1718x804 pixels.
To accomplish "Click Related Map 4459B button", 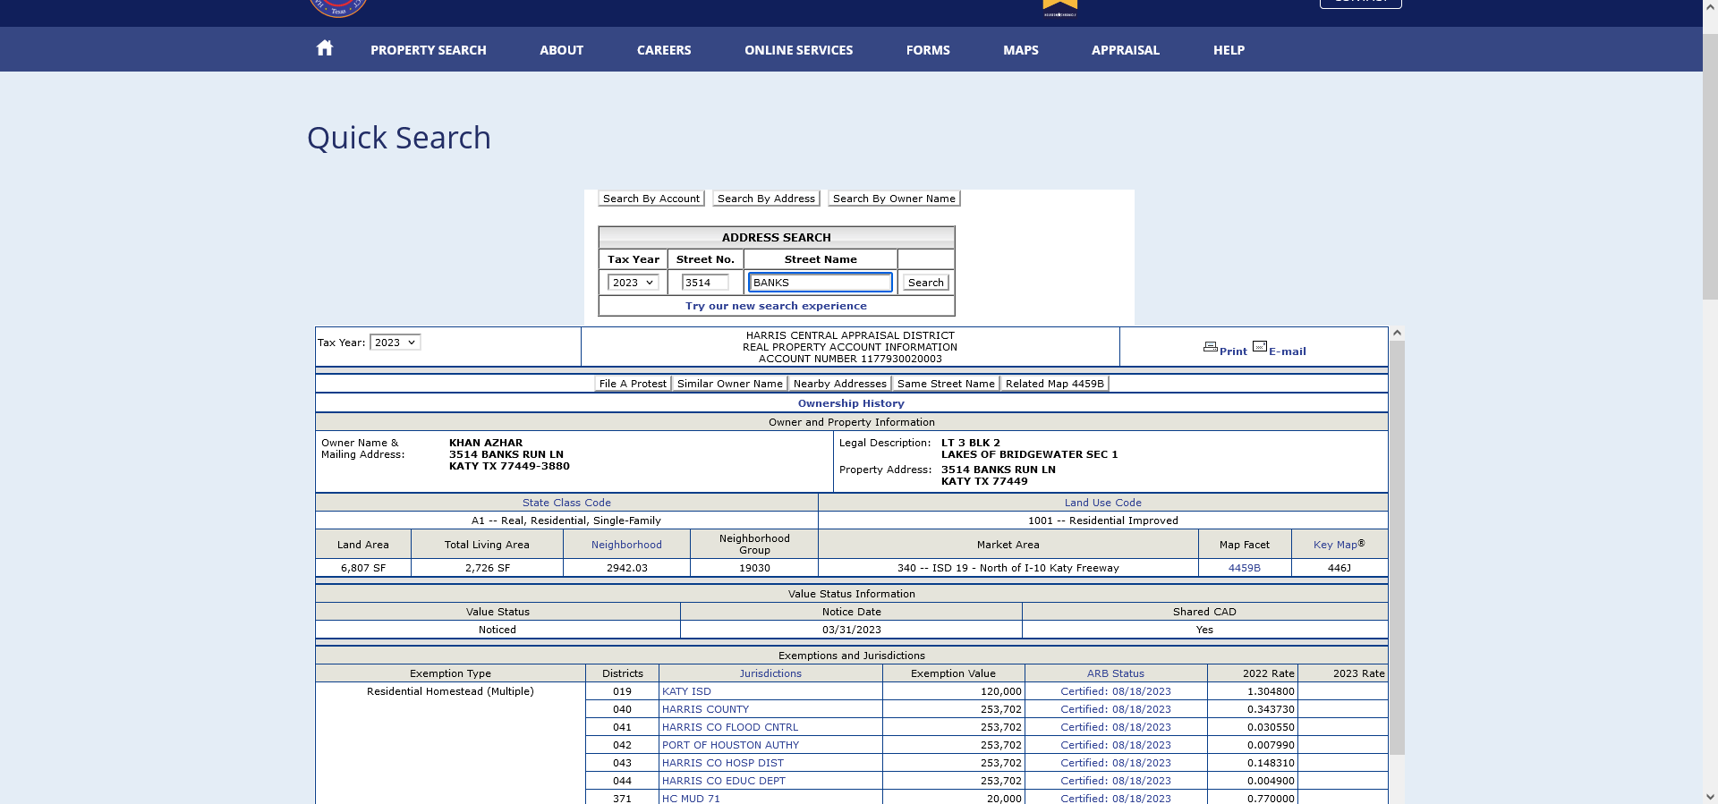I will [1055, 384].
